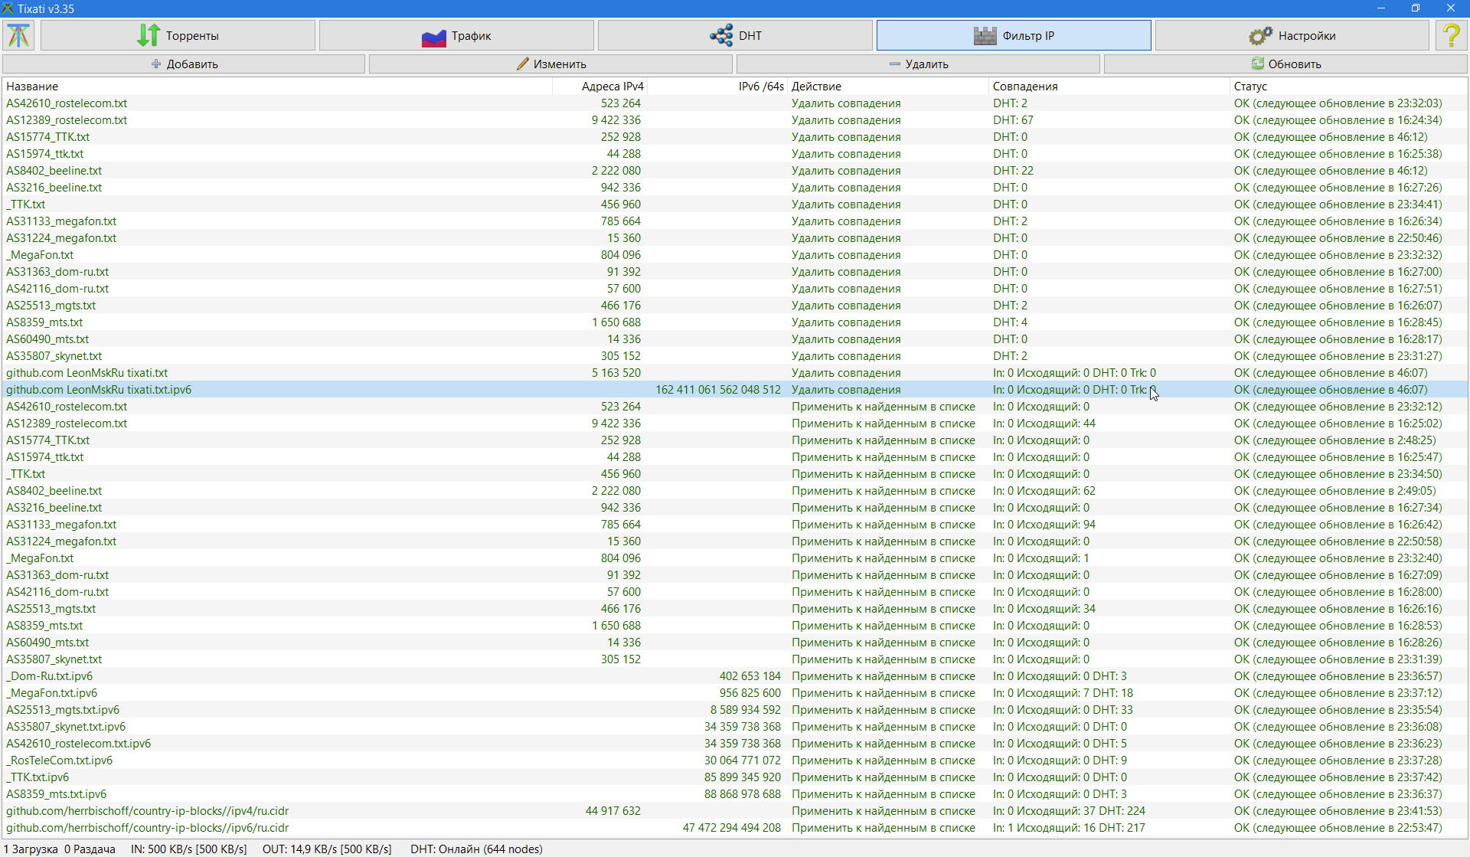Select the AS8359_mts.txt.ipv6 row
The width and height of the screenshot is (1470, 857).
[x=735, y=794]
